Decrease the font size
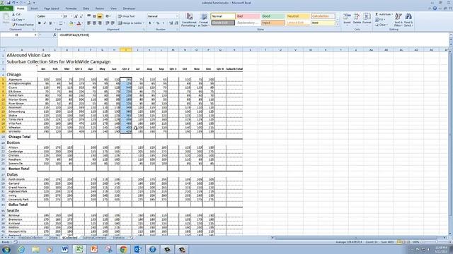The height and width of the screenshot is (254, 453). (81, 16)
